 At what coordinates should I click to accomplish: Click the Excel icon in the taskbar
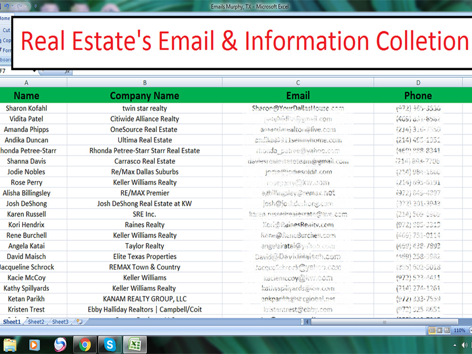coord(135,345)
